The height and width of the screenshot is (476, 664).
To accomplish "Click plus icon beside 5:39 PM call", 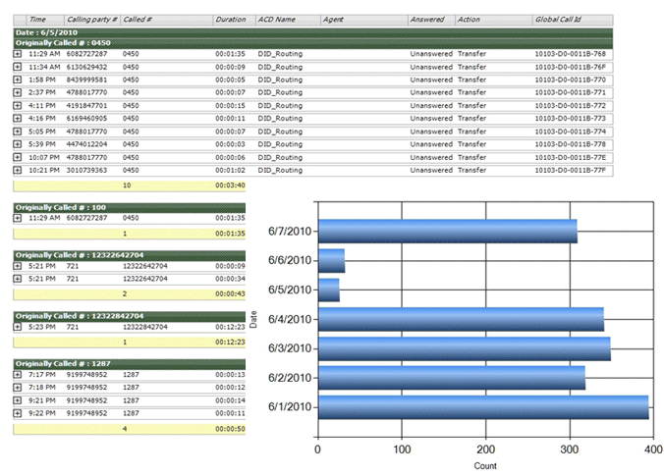I will click(x=18, y=143).
